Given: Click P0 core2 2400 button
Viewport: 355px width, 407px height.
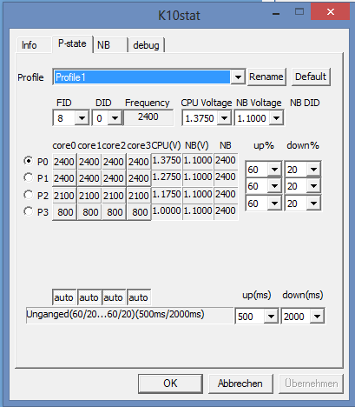Looking at the screenshot, I should click(x=114, y=162).
